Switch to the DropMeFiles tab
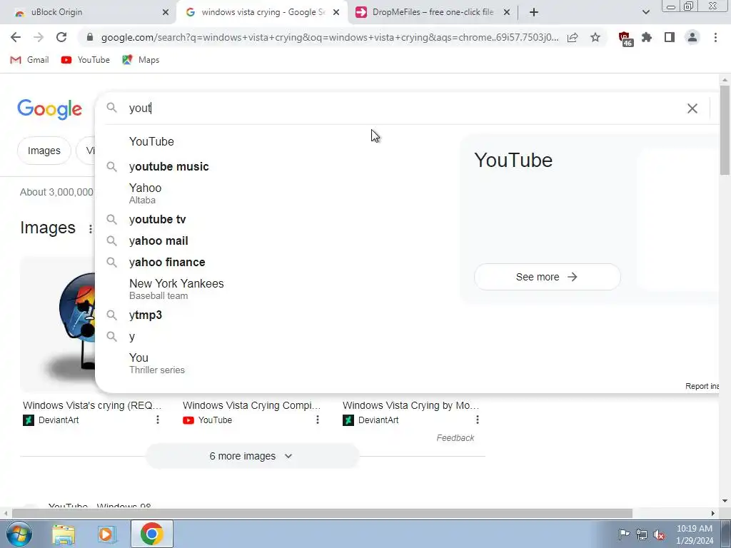The width and height of the screenshot is (731, 548). coord(431,12)
